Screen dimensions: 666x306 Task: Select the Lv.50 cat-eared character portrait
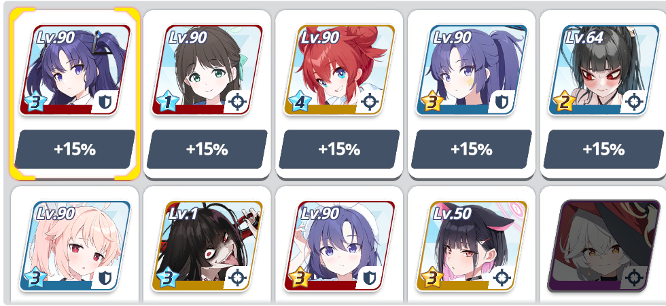[472, 246]
